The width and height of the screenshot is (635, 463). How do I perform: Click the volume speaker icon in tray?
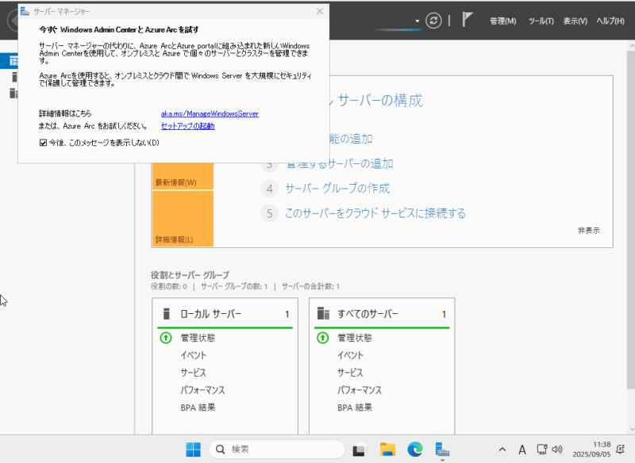[x=557, y=450]
